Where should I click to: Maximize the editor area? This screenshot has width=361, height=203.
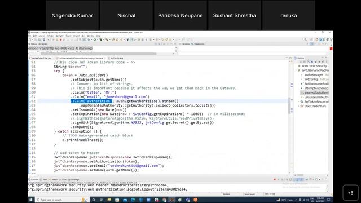290,58
